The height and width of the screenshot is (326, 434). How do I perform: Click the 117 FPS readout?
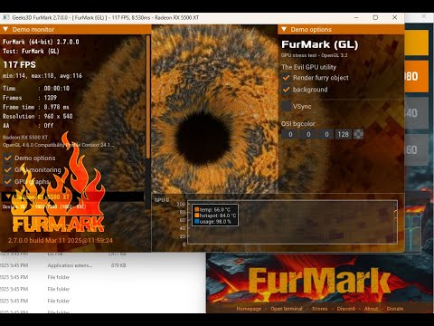(x=19, y=64)
